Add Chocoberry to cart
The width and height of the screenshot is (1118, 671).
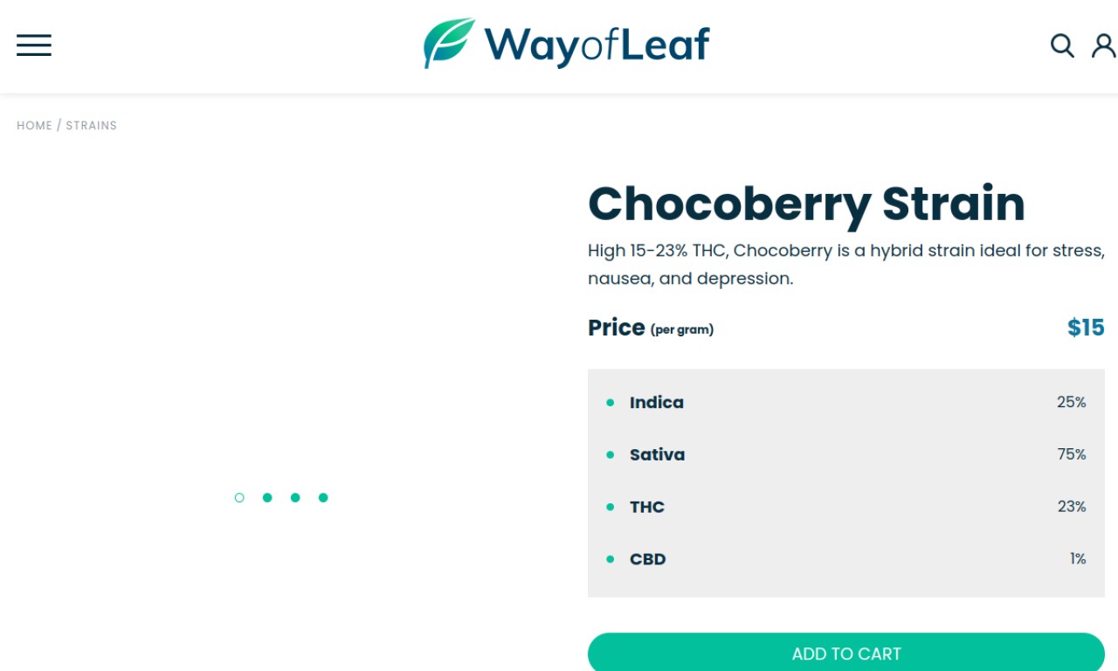pyautogui.click(x=846, y=653)
